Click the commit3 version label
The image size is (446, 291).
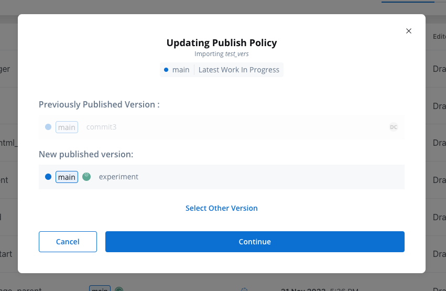click(x=101, y=127)
